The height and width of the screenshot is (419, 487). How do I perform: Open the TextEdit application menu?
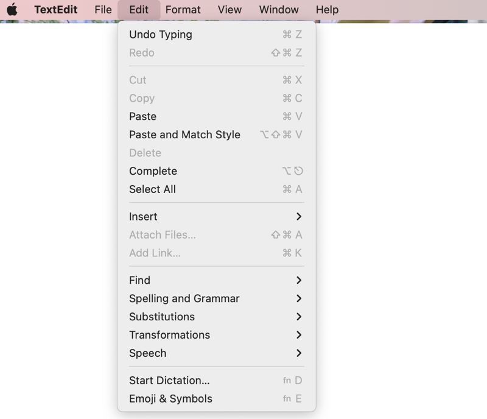pyautogui.click(x=55, y=10)
